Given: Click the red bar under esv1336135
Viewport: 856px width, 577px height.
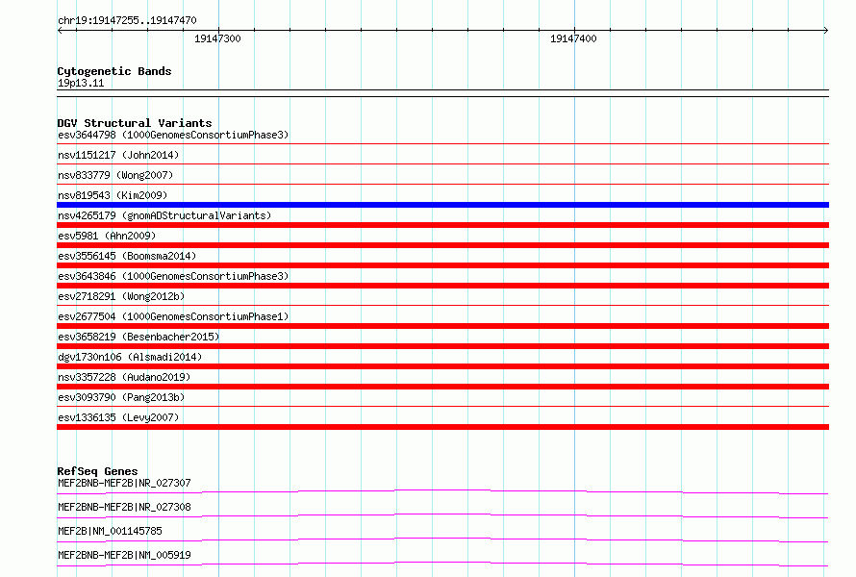Looking at the screenshot, I should 442,427.
